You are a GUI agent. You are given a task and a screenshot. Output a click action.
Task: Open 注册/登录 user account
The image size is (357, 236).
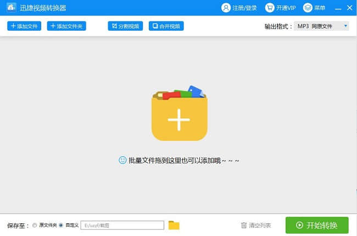pyautogui.click(x=239, y=8)
